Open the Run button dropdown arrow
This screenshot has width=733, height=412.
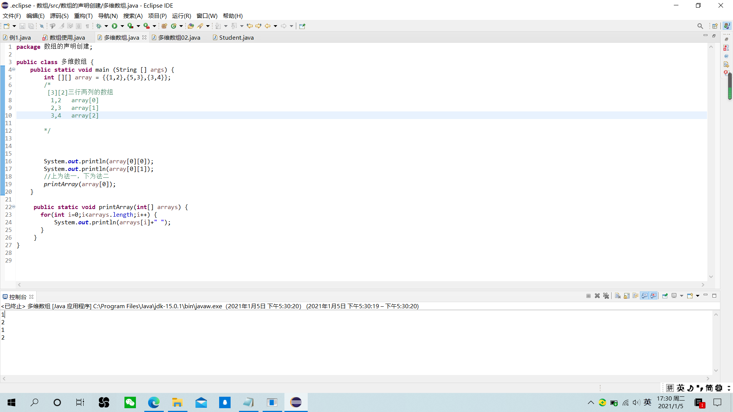click(x=123, y=26)
